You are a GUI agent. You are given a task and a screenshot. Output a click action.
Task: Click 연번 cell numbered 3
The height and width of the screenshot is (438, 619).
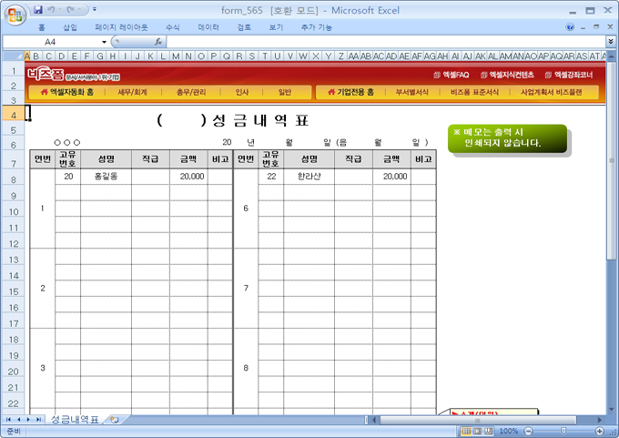pos(43,368)
